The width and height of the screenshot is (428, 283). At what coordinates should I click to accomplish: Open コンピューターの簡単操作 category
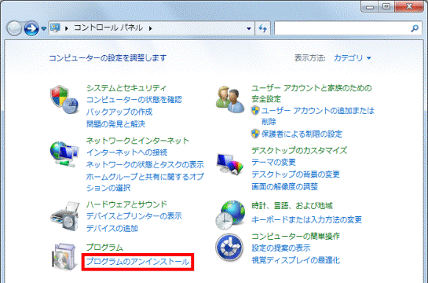[x=295, y=236]
